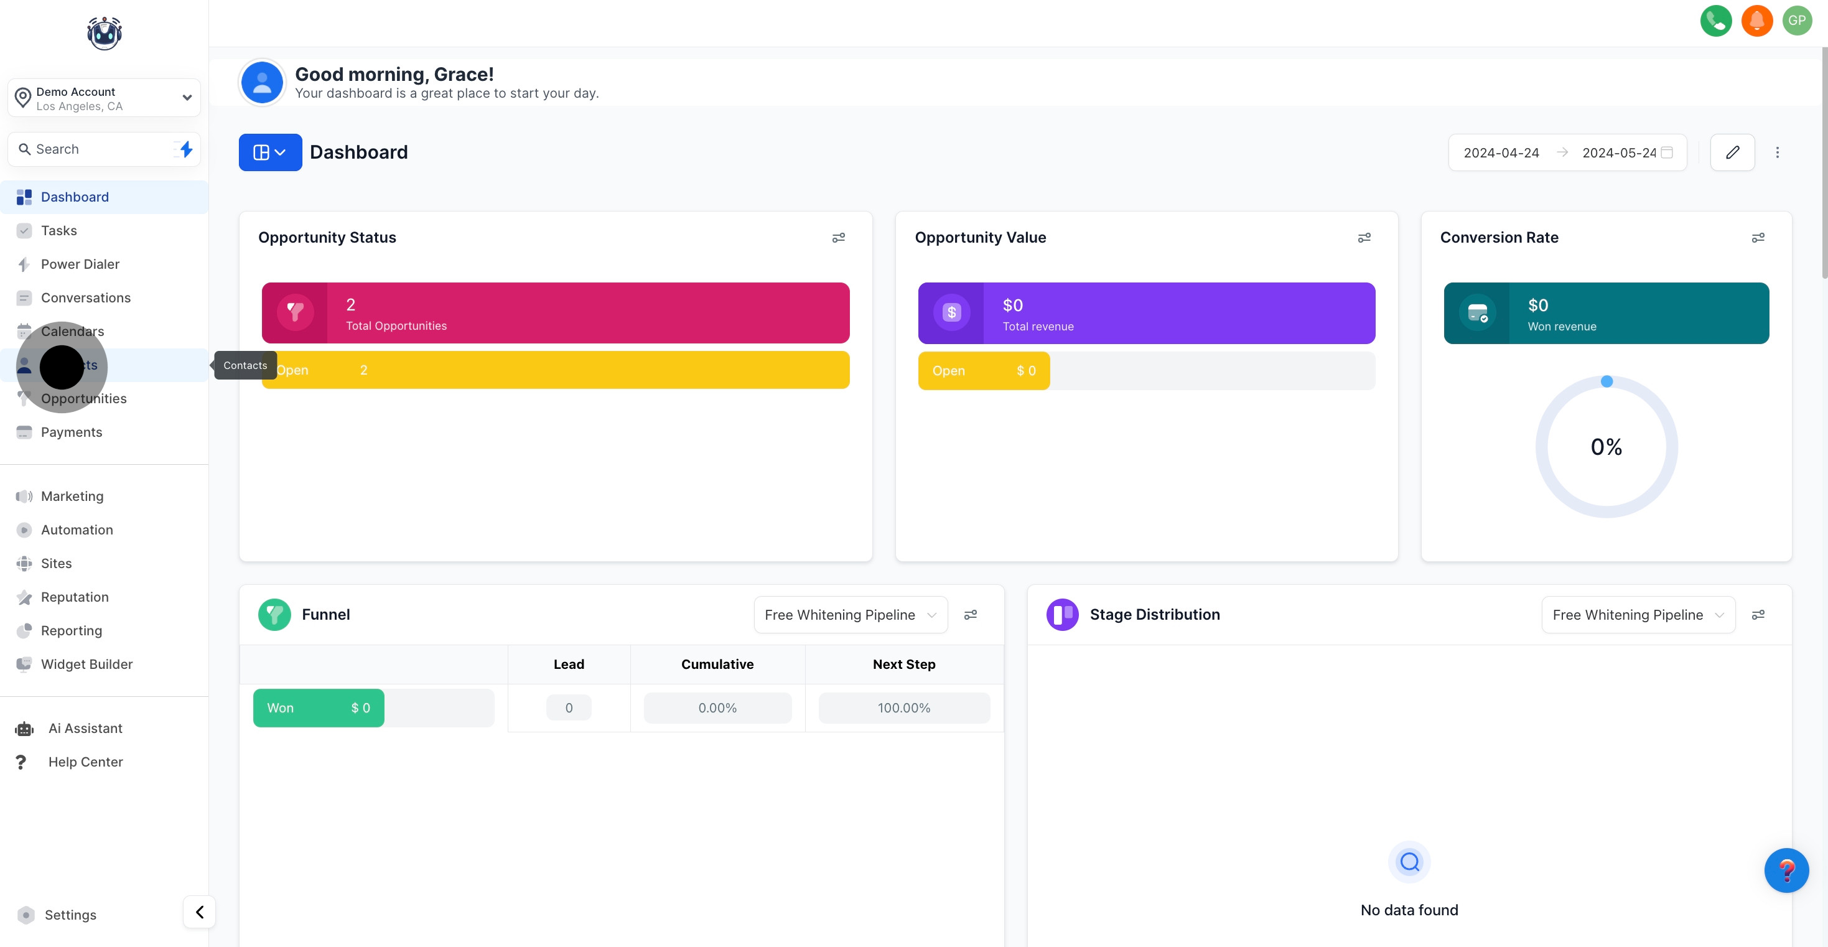Click the pencil edit dashboard icon
This screenshot has width=1828, height=947.
1732,152
